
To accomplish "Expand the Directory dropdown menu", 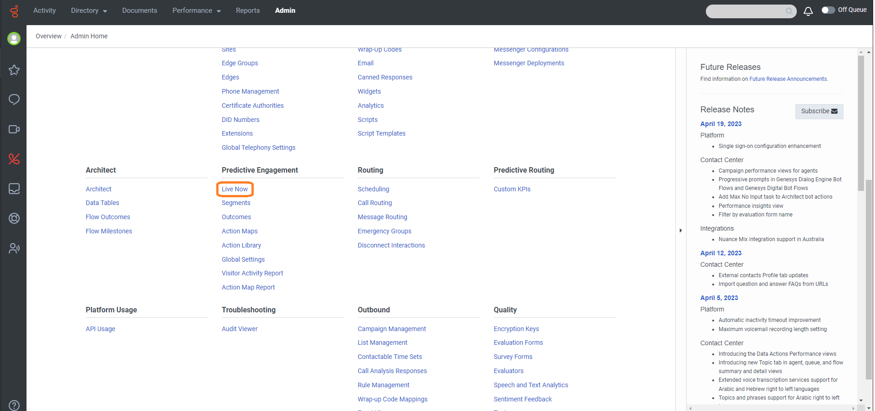I will 88,11.
